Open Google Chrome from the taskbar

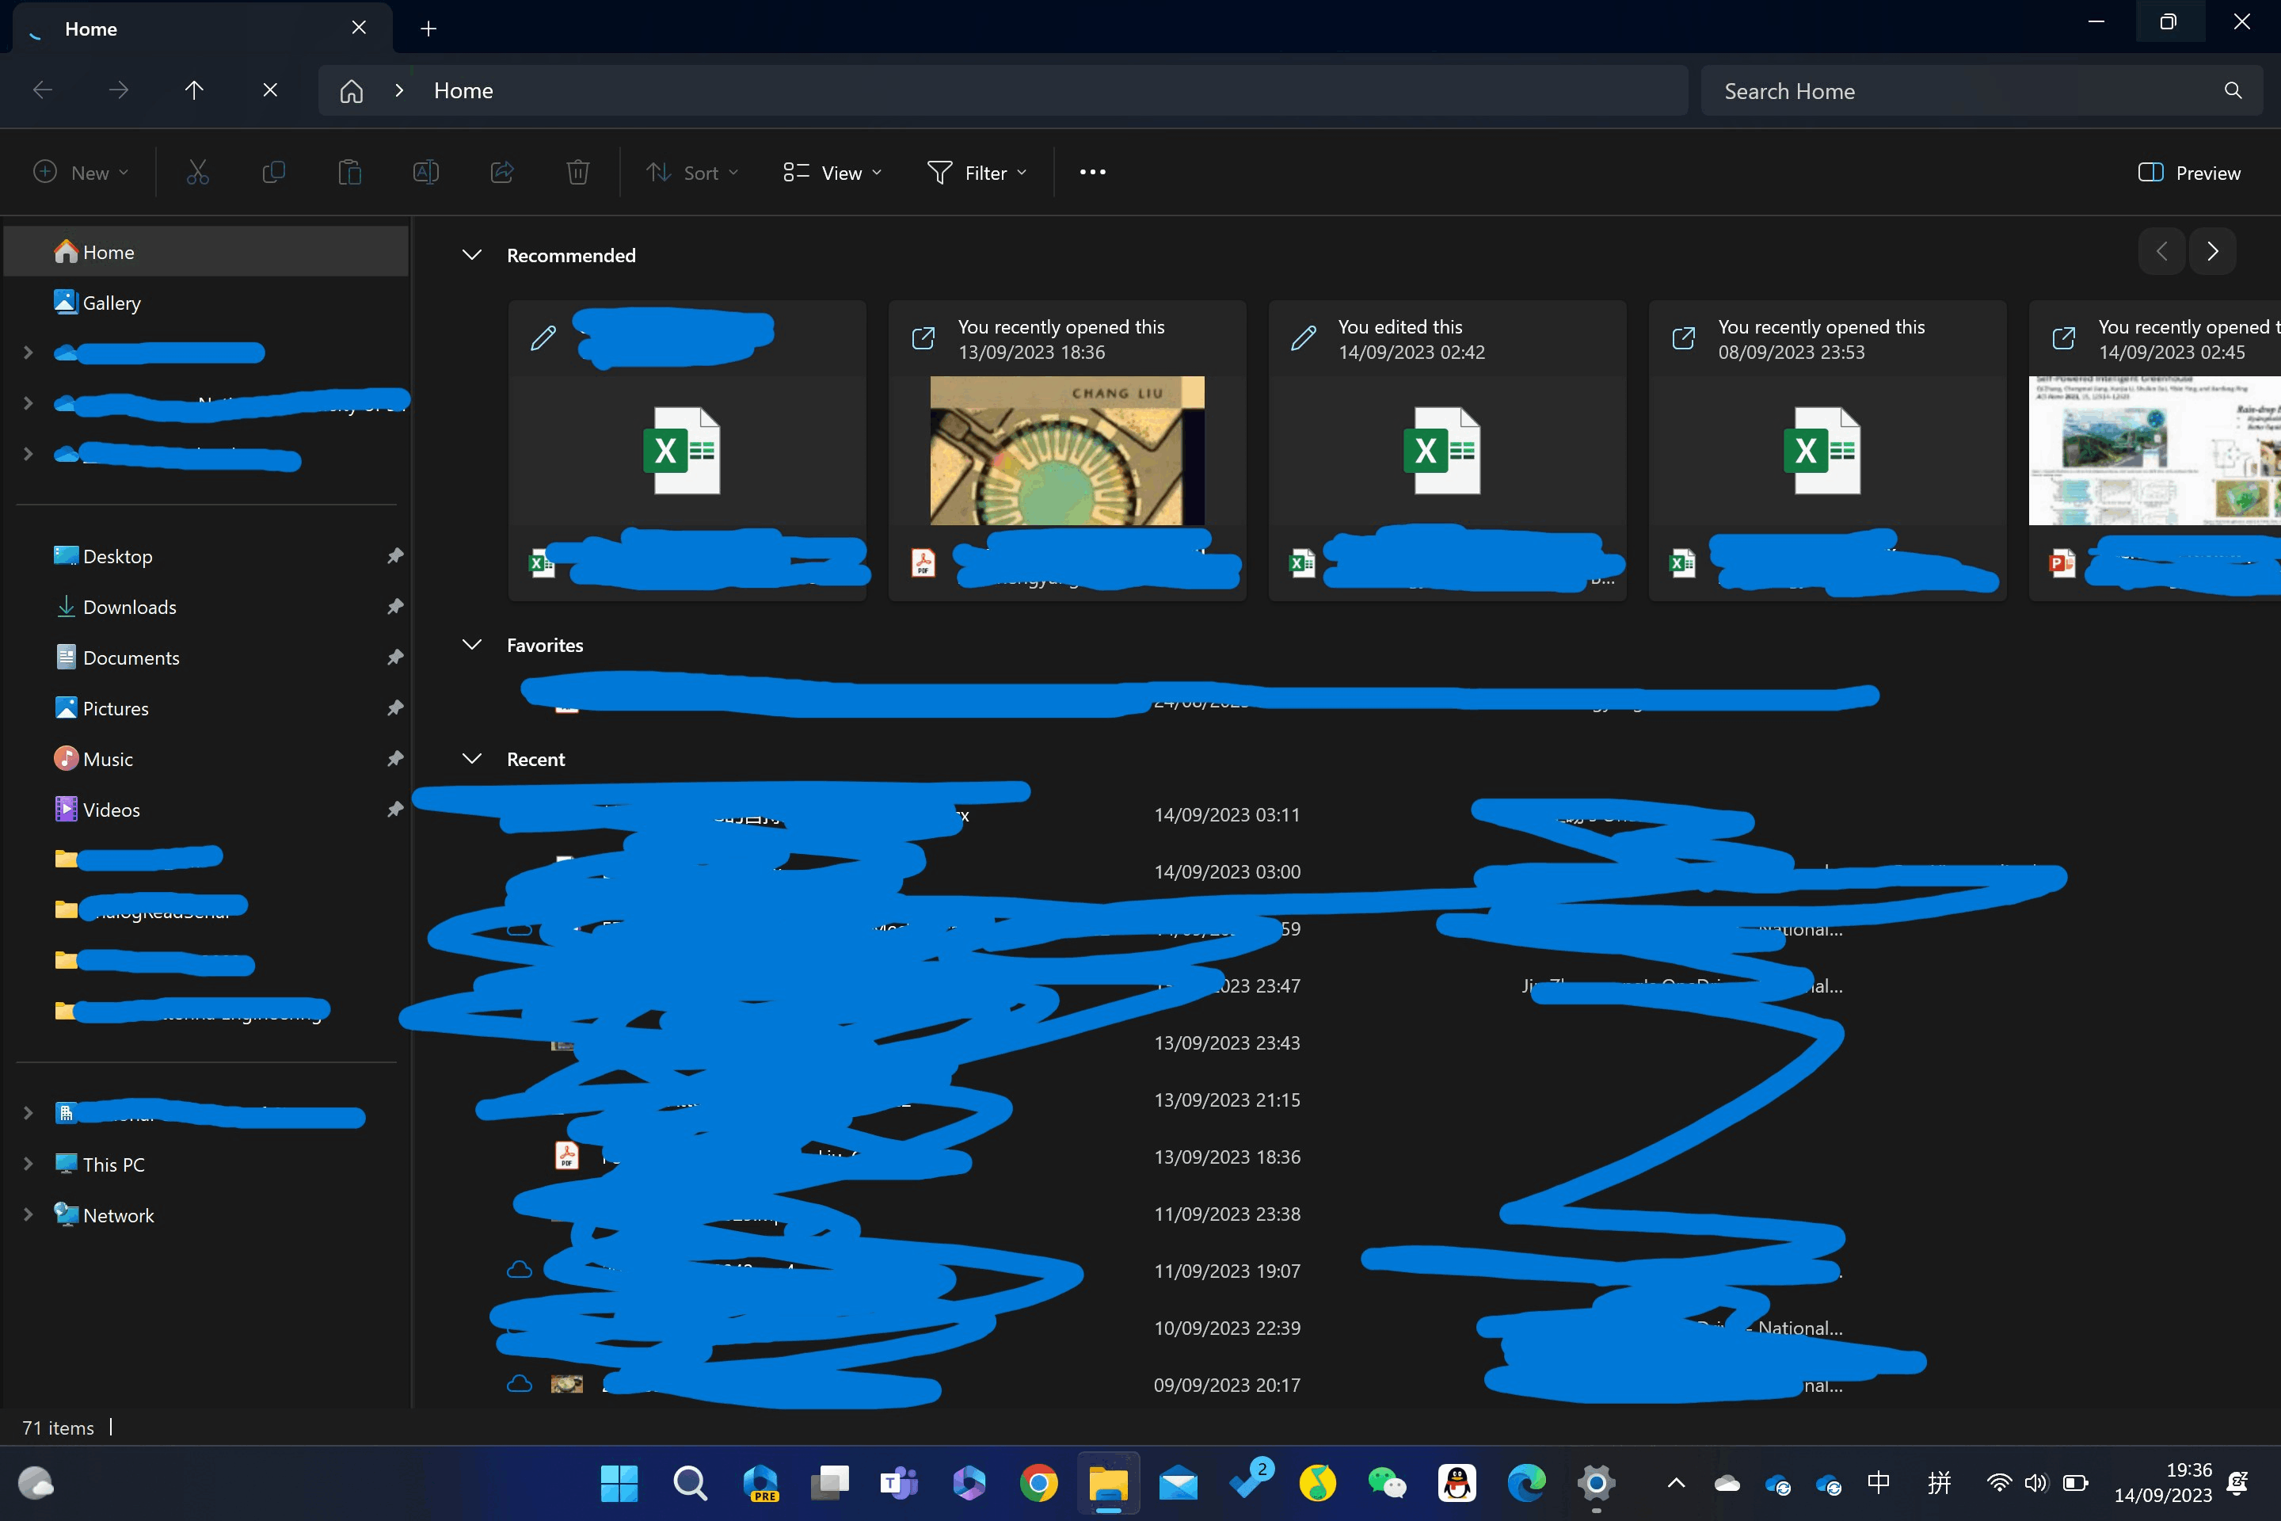point(1038,1483)
